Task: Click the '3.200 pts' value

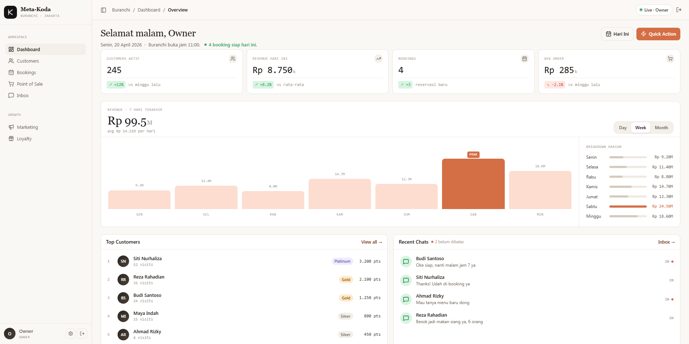Action: [370, 261]
